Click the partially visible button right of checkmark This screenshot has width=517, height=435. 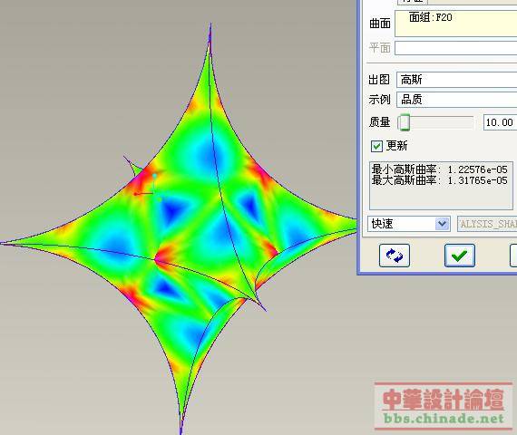[513, 256]
